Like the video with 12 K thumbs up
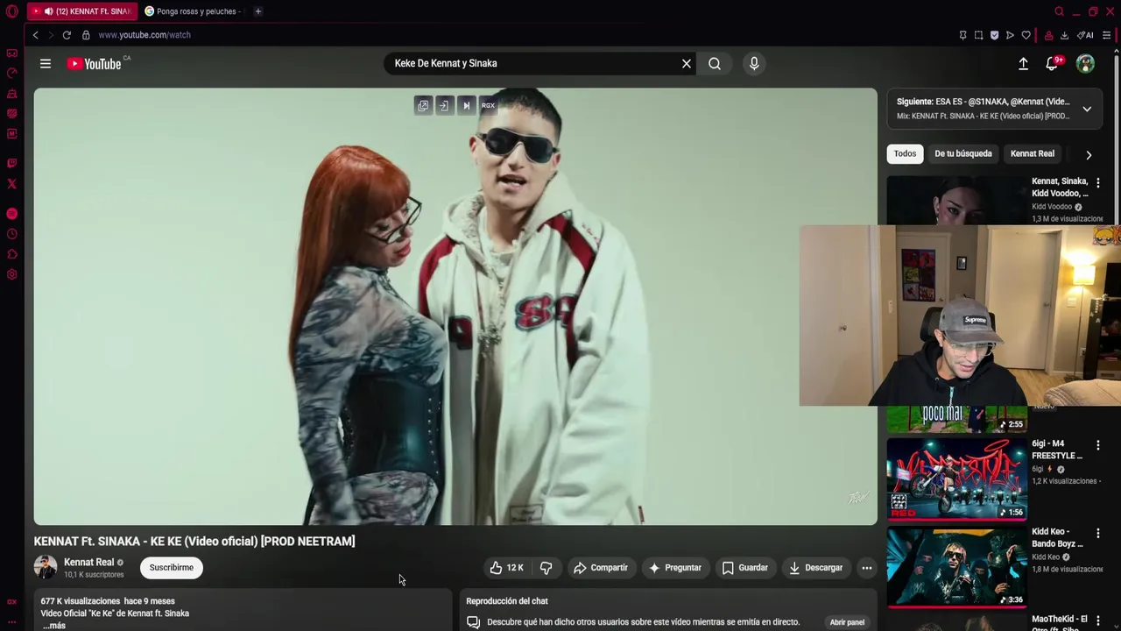Viewport: 1121px width, 631px height. 507,568
